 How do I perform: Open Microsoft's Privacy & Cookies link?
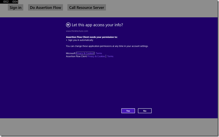pos(85,53)
